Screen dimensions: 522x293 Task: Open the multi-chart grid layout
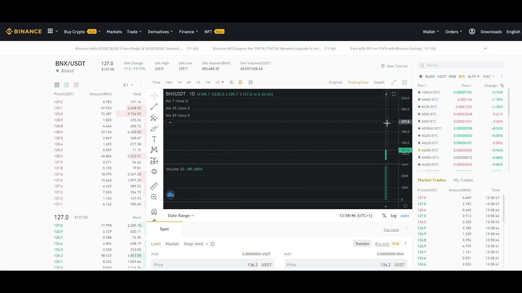405,82
